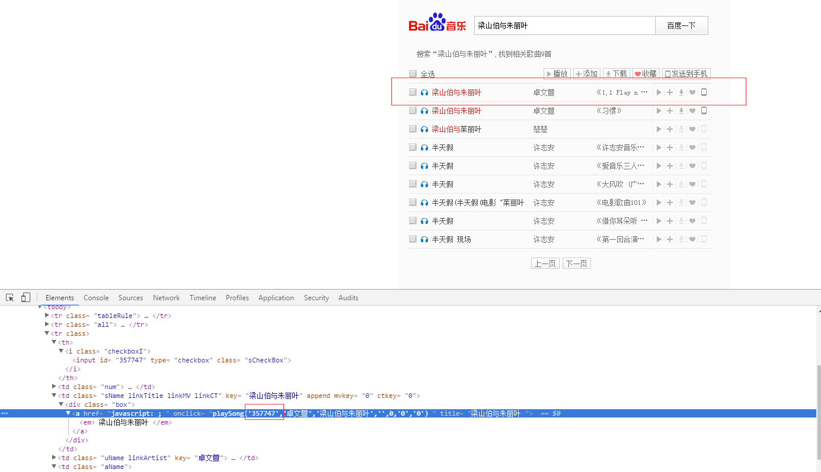Expand the tr class="all" node
The width and height of the screenshot is (821, 472).
point(47,325)
